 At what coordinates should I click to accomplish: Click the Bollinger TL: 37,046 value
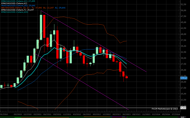coord(37,8)
